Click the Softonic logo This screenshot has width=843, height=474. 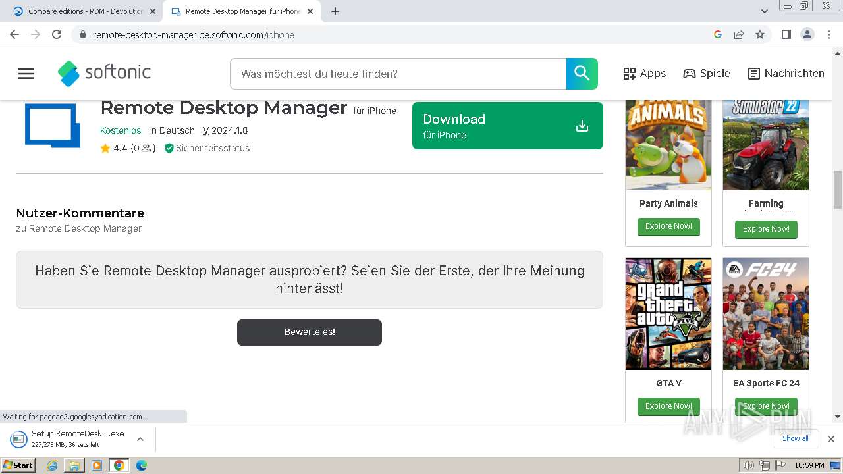[x=104, y=73]
